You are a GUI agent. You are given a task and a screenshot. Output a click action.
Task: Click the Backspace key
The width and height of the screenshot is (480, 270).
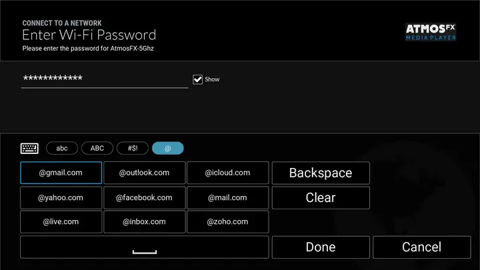pos(321,173)
